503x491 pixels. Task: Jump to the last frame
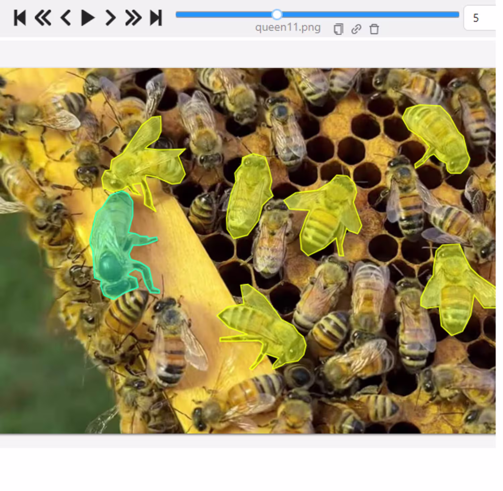tap(156, 18)
